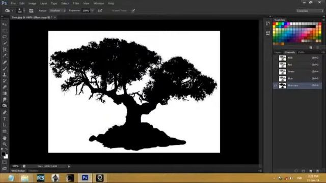This screenshot has height=183, width=326.
Task: Close the Tree.jpg document tab
Action: (x=55, y=17)
